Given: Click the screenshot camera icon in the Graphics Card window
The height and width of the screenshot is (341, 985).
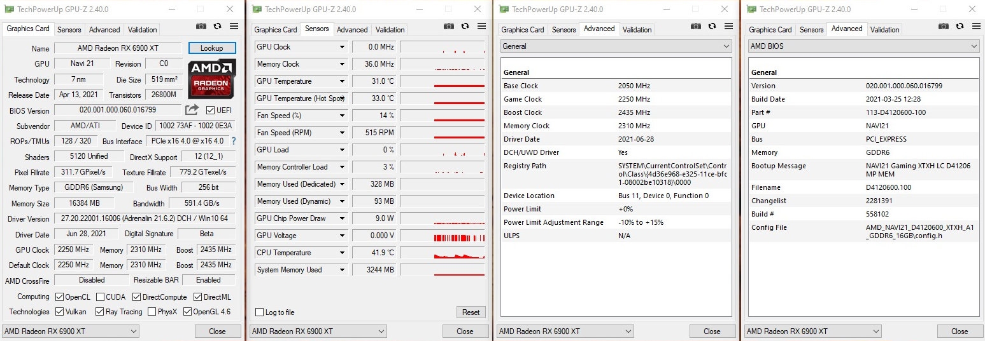Looking at the screenshot, I should tap(201, 26).
